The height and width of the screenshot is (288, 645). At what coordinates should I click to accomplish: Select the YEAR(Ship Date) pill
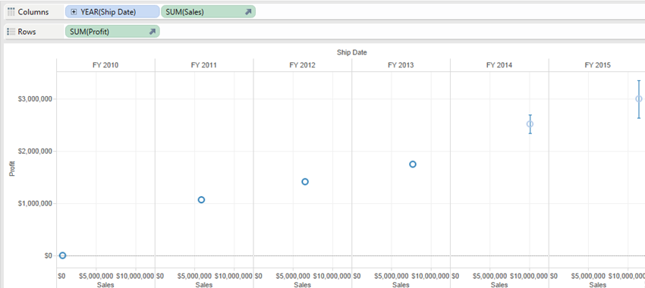(x=112, y=12)
